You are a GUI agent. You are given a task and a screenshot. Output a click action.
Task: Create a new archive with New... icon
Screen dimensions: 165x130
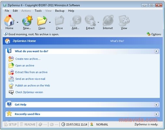[x=27, y=21]
